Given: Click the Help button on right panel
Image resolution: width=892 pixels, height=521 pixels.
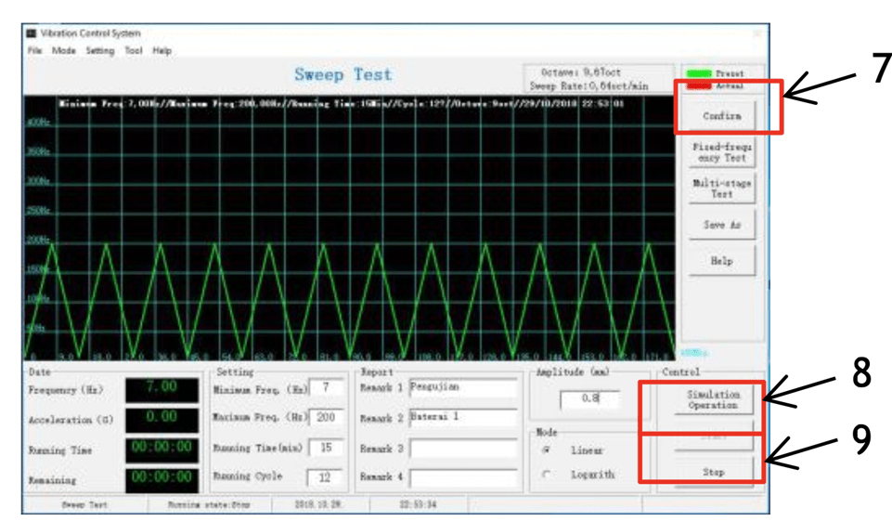Looking at the screenshot, I should point(722,261).
